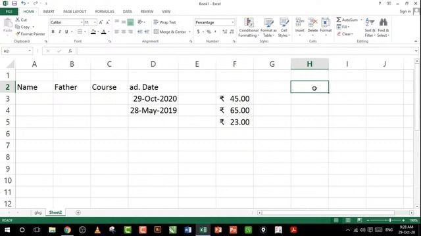Image resolution: width=421 pixels, height=236 pixels.
Task: Open the Borders dropdown arrow
Action: click(x=85, y=32)
